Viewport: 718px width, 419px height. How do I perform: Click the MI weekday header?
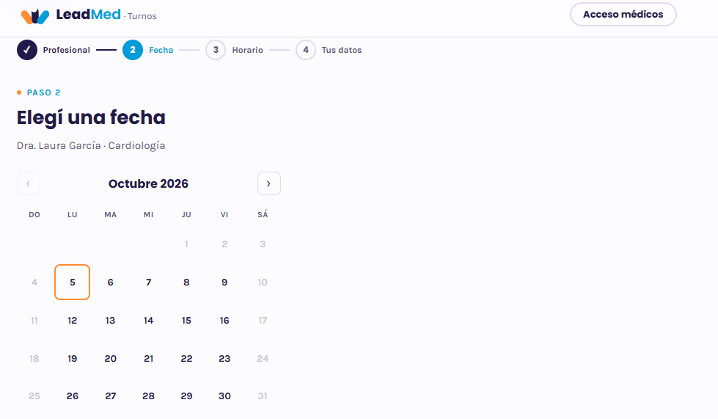pyautogui.click(x=148, y=215)
